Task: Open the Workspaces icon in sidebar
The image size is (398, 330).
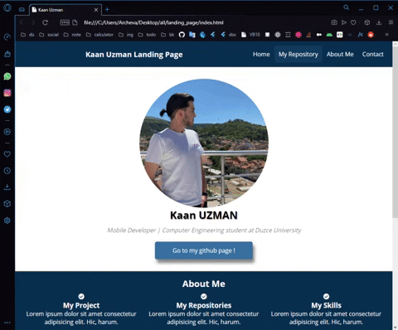Action: [x=7, y=54]
